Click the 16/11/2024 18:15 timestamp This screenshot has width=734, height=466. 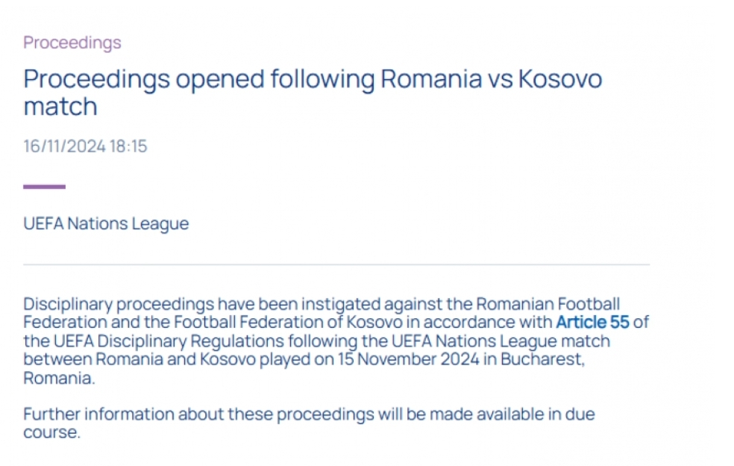(x=85, y=146)
